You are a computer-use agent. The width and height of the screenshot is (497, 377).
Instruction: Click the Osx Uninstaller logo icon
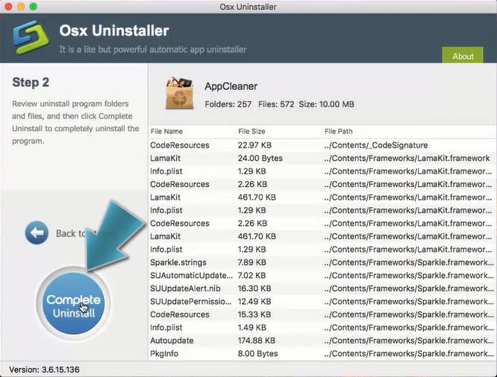point(31,37)
